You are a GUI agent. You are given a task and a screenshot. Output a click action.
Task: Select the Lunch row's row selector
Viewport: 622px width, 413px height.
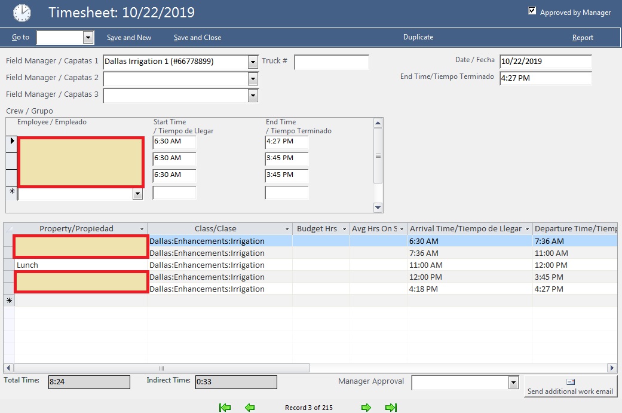pos(9,265)
